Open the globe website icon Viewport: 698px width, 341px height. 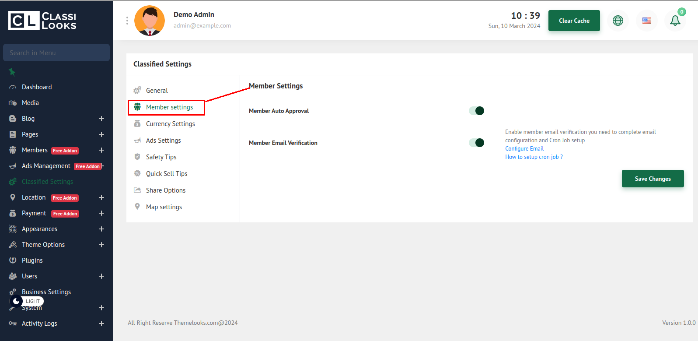click(x=618, y=21)
